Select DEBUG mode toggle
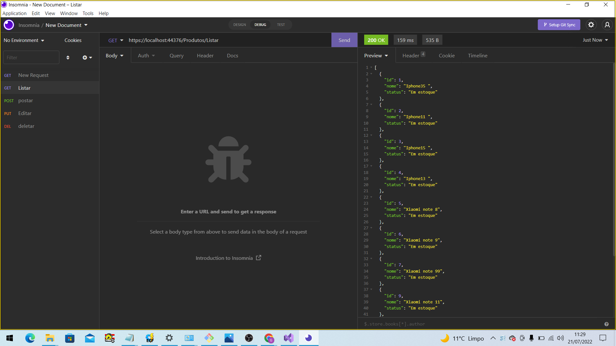 click(x=260, y=25)
